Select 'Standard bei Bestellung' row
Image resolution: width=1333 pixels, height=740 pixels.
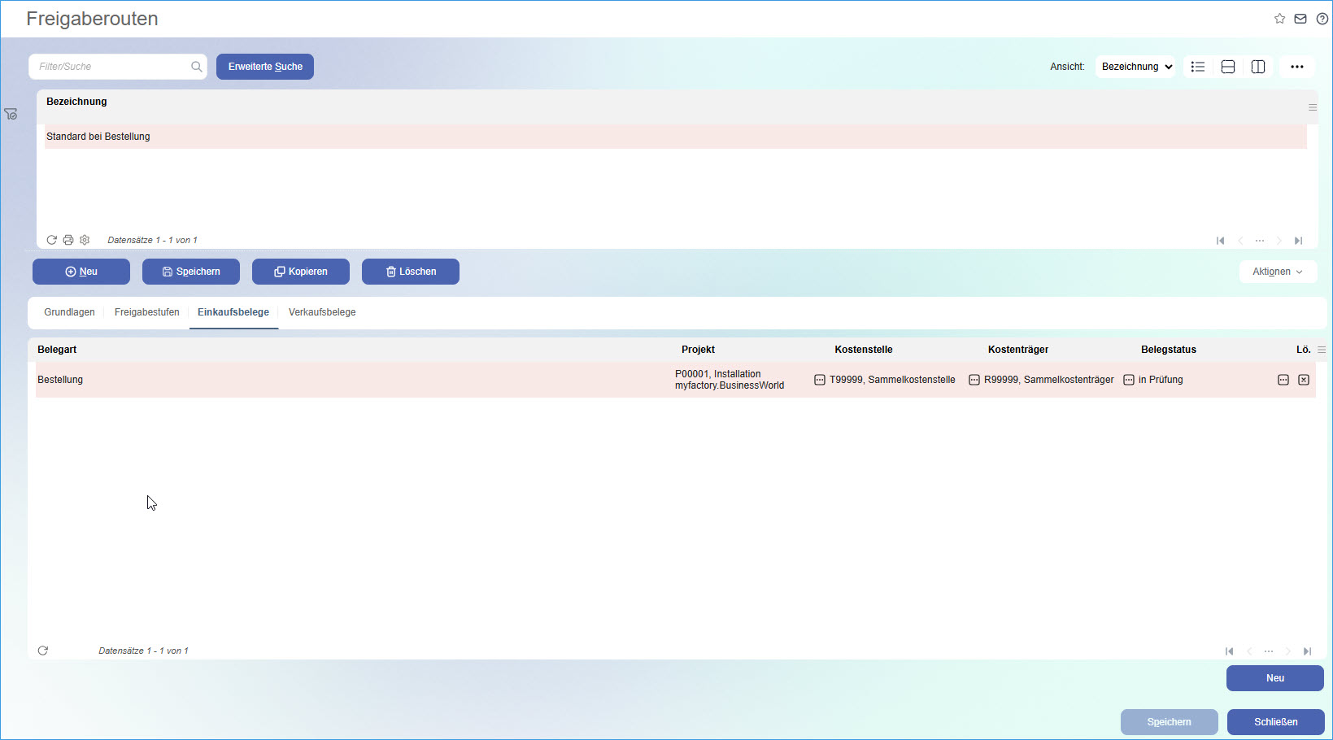675,137
